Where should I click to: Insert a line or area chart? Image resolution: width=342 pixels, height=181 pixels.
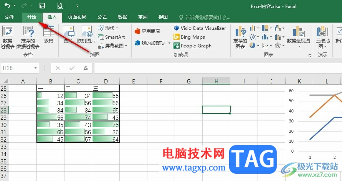point(254,37)
